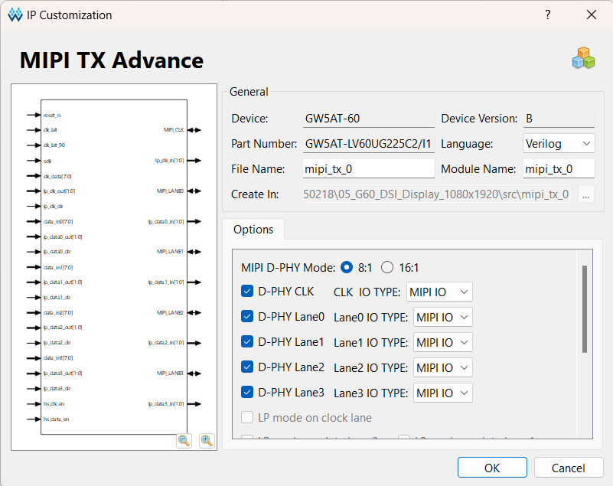The image size is (613, 486).
Task: Click the Create In path field
Action: click(x=437, y=194)
